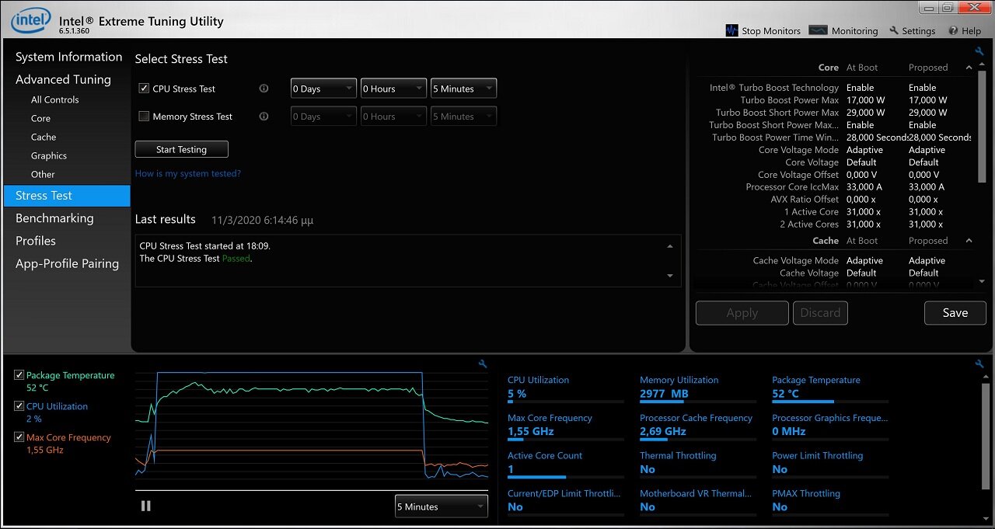Open CPU test Hours dropdown
The image size is (995, 529).
[x=393, y=89]
